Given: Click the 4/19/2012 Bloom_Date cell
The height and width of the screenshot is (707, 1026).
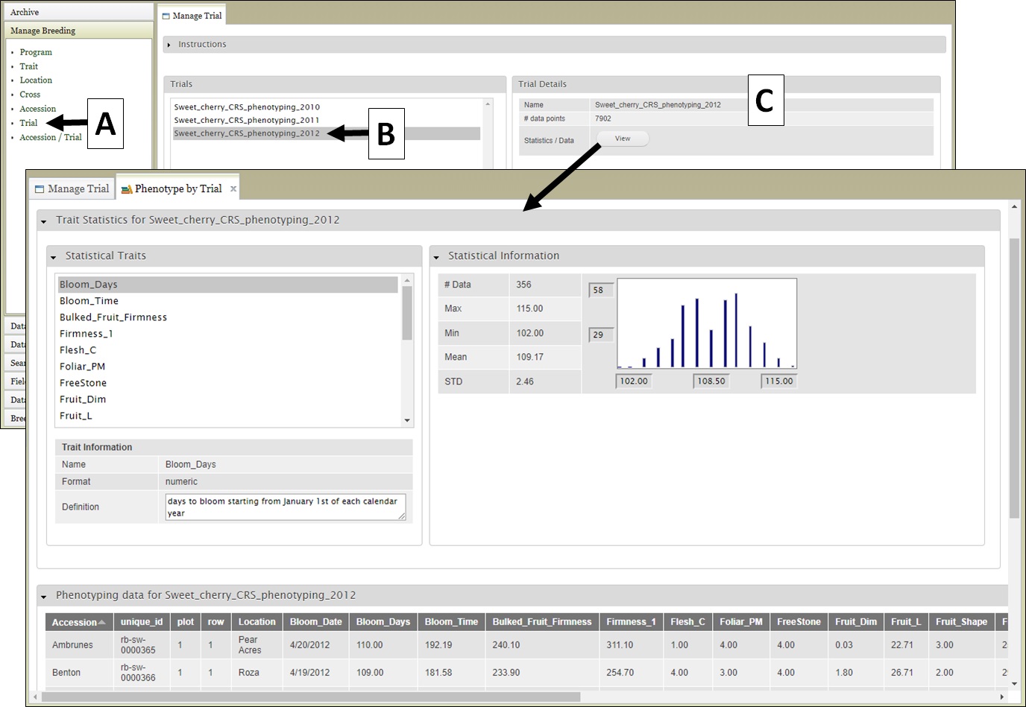Looking at the screenshot, I should (x=316, y=673).
